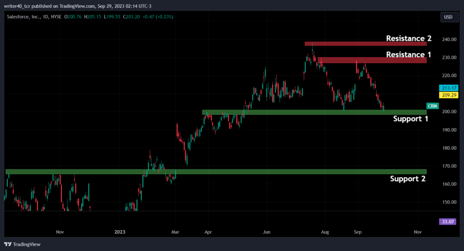The image size is (464, 251).
Task: Click the NYSE exchange label
Action: coord(56,17)
